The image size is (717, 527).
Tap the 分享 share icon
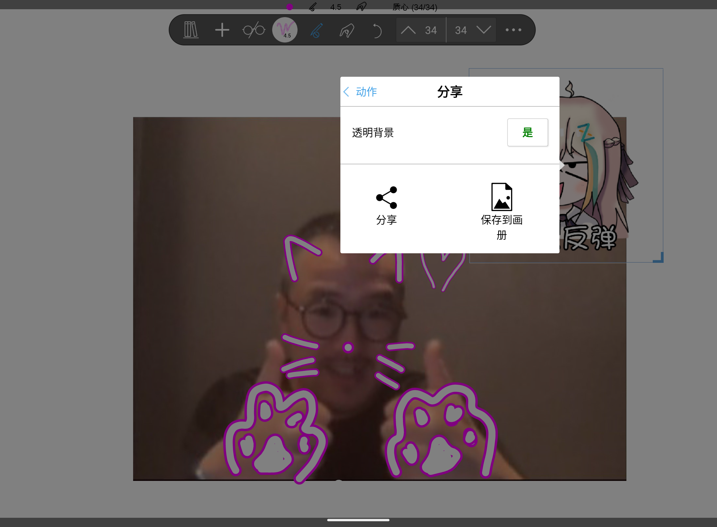(x=387, y=206)
